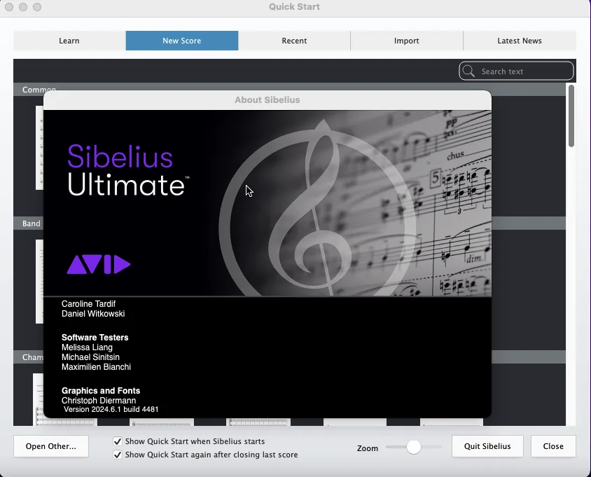
Task: Click the purple Avid logo
Action: coord(99,264)
